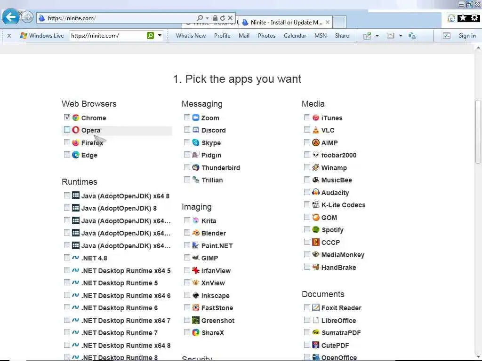Open the Windows Live search dropdown arrow
This screenshot has width=482, height=361.
[x=160, y=36]
